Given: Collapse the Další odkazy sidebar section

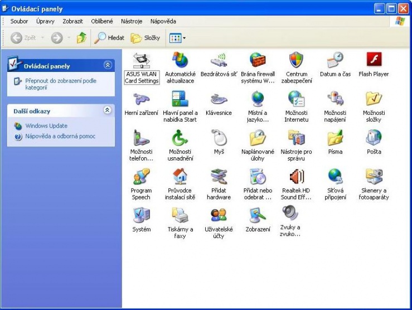Looking at the screenshot, I should pyautogui.click(x=108, y=111).
